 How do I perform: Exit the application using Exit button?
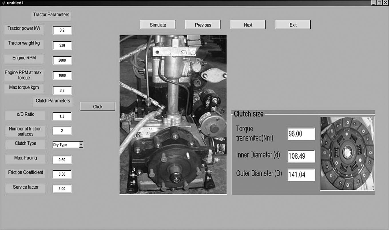293,25
